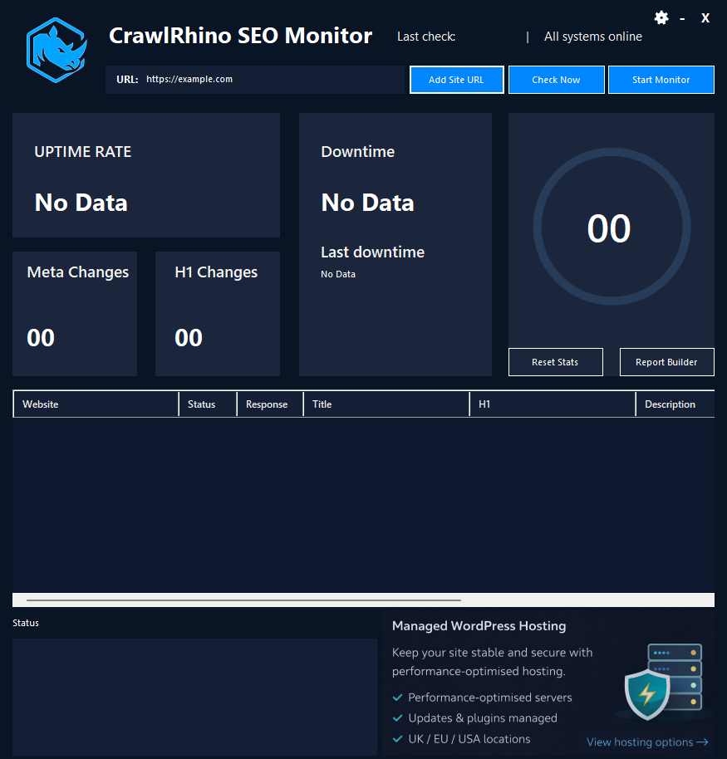Viewport: 727px width, 759px height.
Task: Click the arrow after View hosting options
Action: tap(703, 742)
